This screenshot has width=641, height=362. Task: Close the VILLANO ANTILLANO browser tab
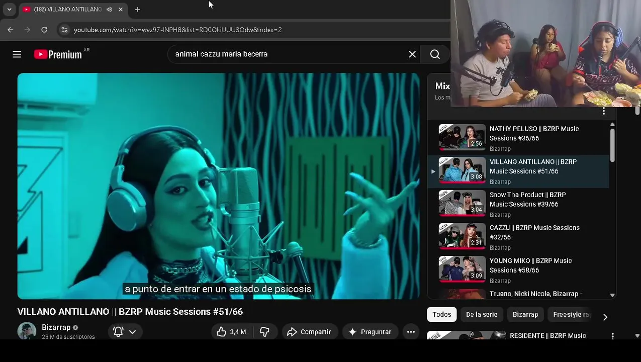pyautogui.click(x=121, y=10)
